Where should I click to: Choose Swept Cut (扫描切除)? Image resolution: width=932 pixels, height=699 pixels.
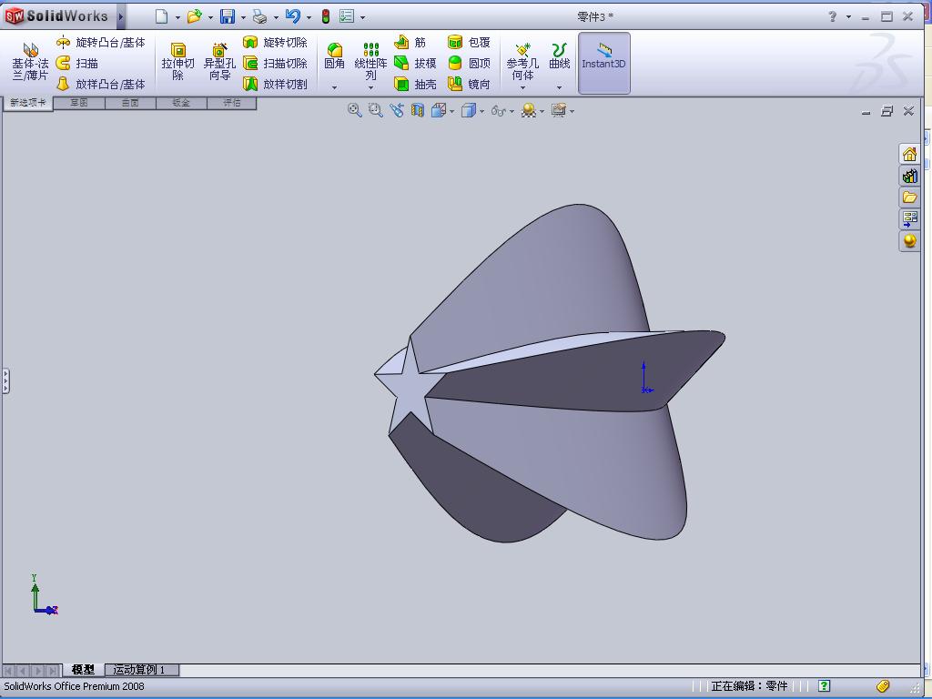275,63
